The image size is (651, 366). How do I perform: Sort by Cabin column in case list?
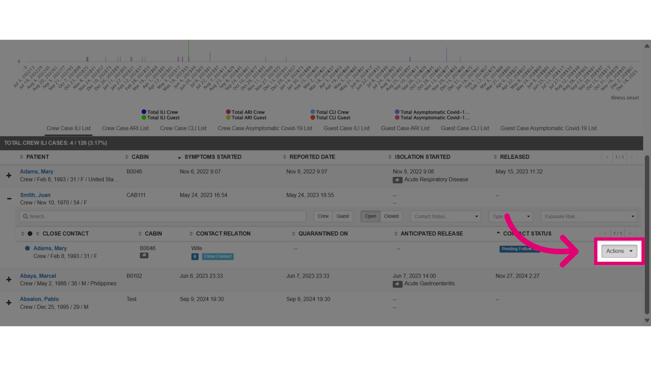coord(137,157)
